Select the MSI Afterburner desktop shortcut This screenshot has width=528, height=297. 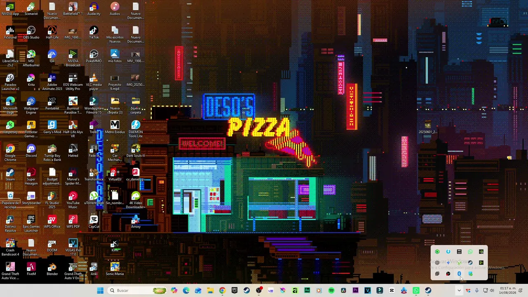pyautogui.click(x=31, y=59)
